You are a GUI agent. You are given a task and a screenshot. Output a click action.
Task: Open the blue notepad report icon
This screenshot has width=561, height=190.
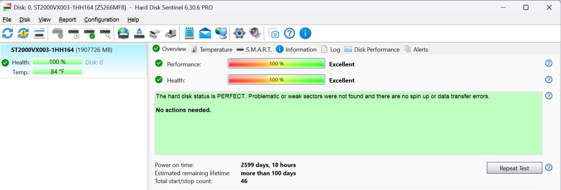189,33
